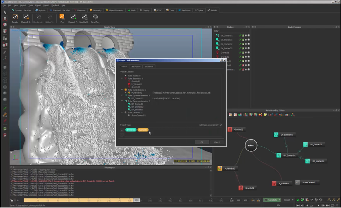This screenshot has height=208, width=341.
Task: Click the tree layout icon at the end of the Relationship Editor toolbar
Action: click(x=293, y=115)
